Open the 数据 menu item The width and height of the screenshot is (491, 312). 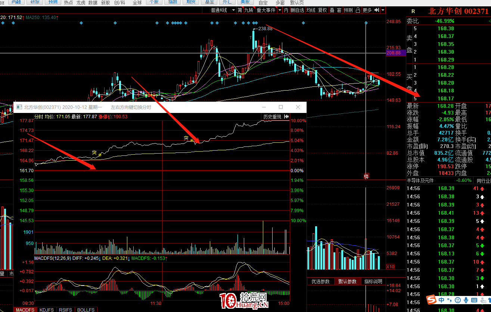coord(93,3)
